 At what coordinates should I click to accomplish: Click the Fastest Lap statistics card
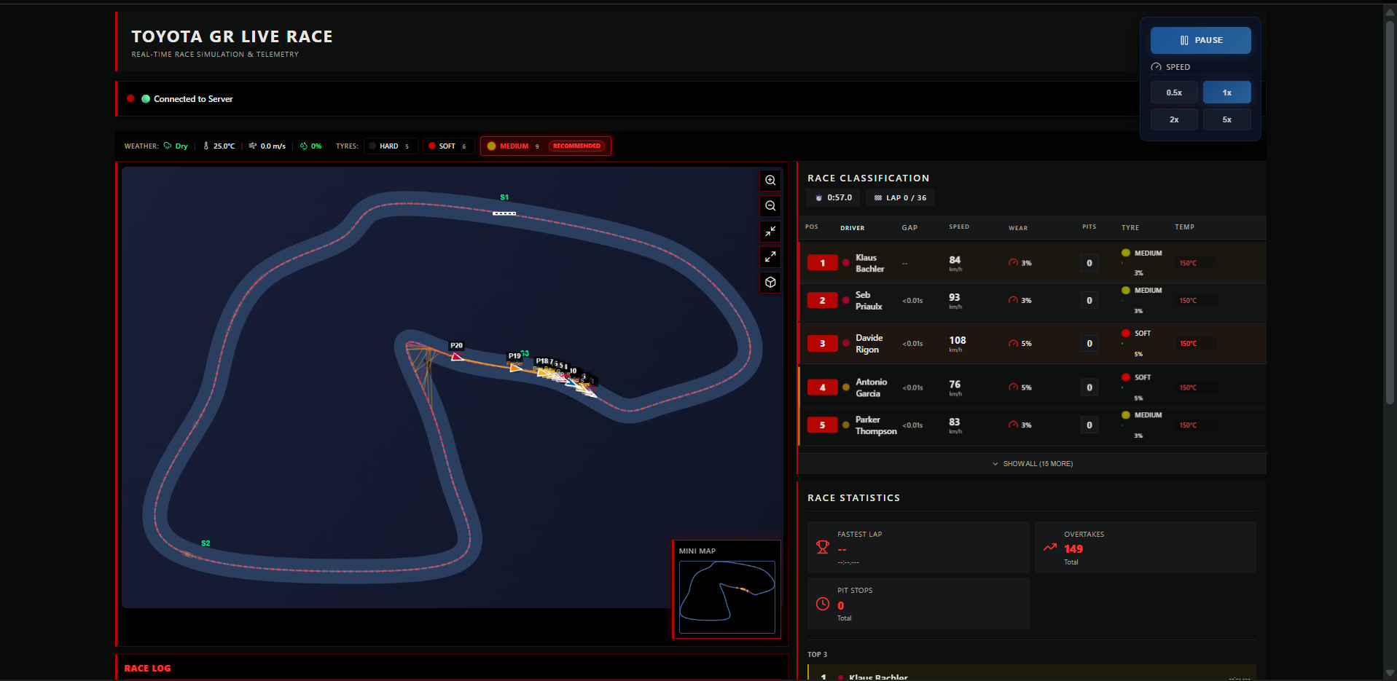pyautogui.click(x=918, y=547)
